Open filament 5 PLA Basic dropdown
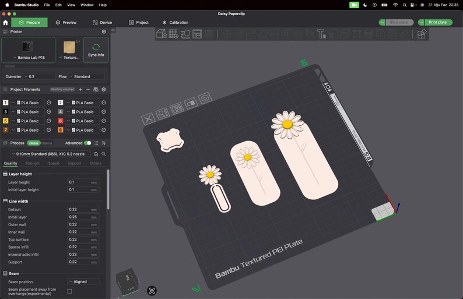 click(x=27, y=121)
